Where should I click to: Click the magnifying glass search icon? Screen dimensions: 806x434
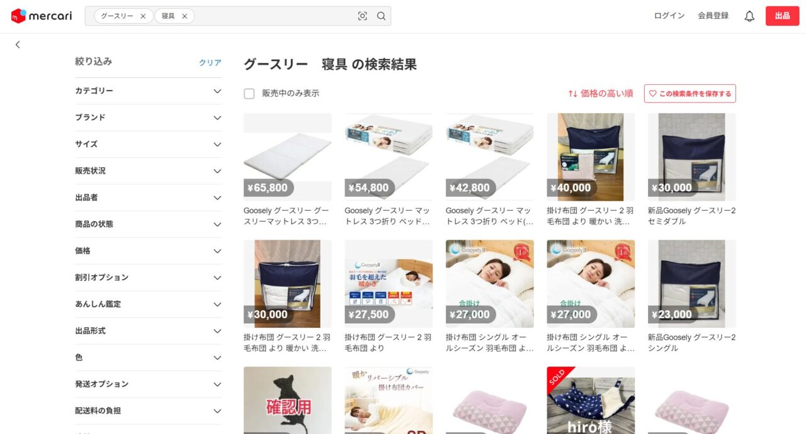(381, 16)
